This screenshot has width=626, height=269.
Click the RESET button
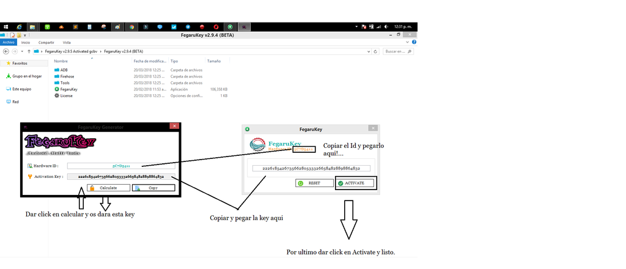314,183
